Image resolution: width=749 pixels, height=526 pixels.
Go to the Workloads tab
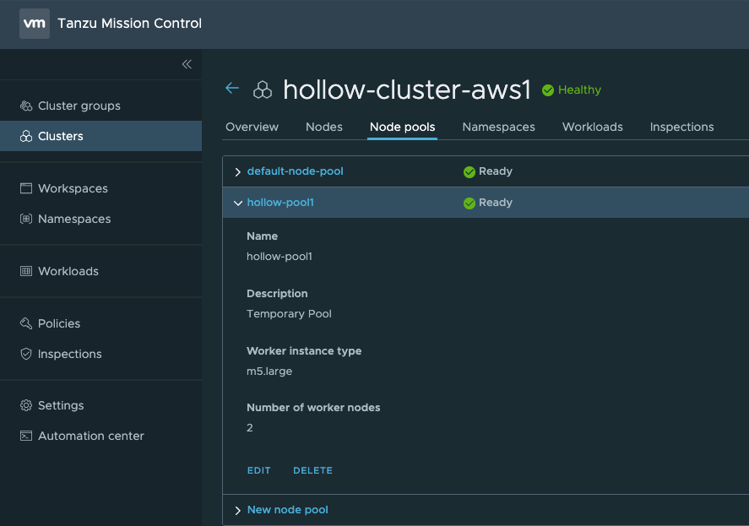pyautogui.click(x=592, y=127)
